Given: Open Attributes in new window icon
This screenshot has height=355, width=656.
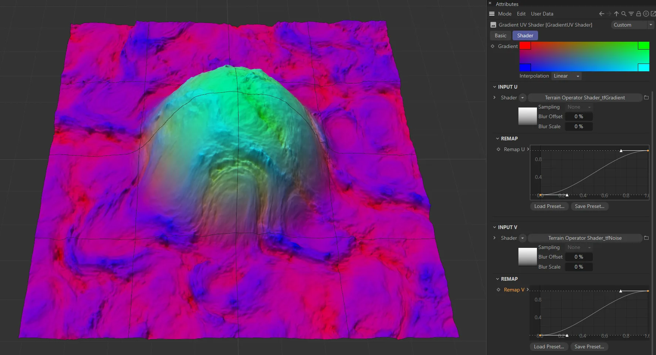Looking at the screenshot, I should (653, 14).
